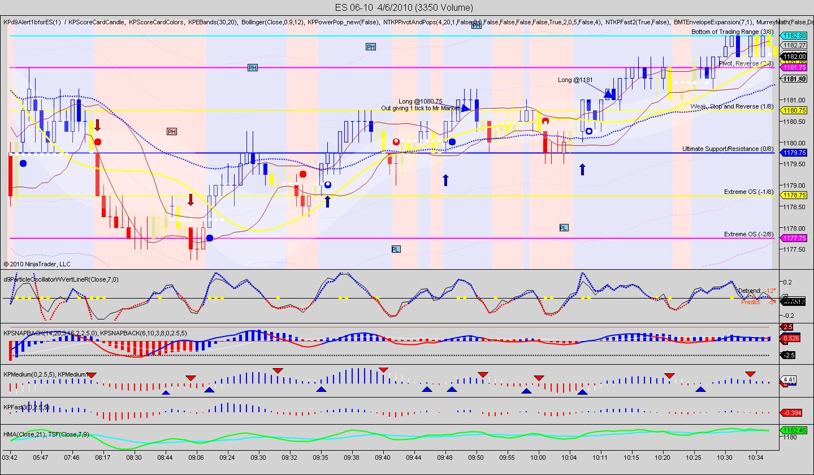Click KPMedium red triangle above 09:40
Screen dimensions: 814x475
point(384,370)
